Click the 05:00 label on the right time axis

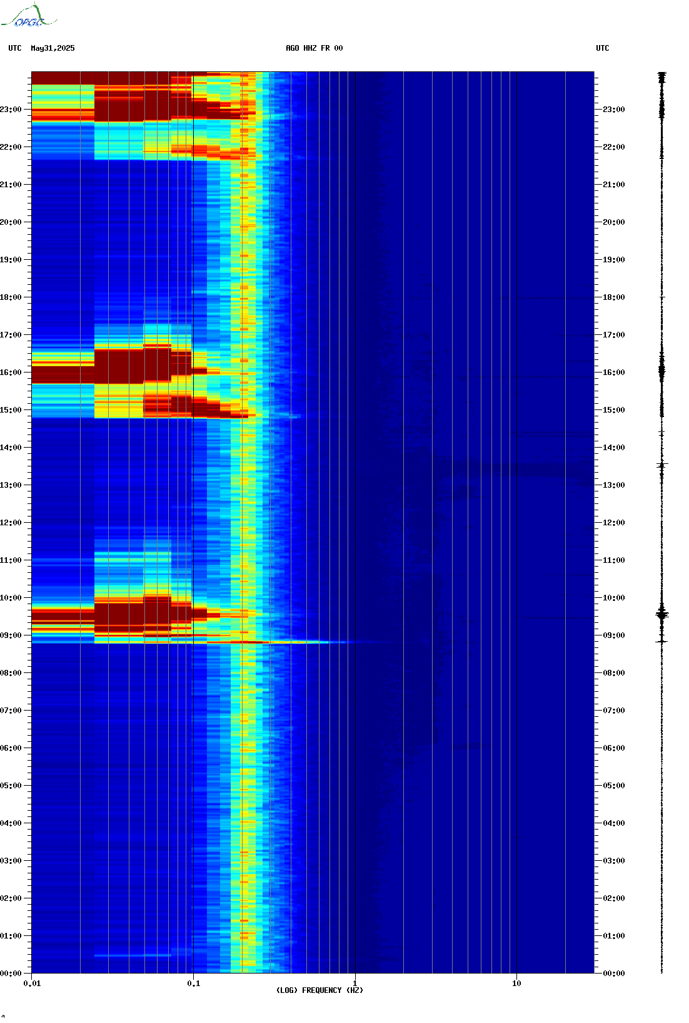613,786
